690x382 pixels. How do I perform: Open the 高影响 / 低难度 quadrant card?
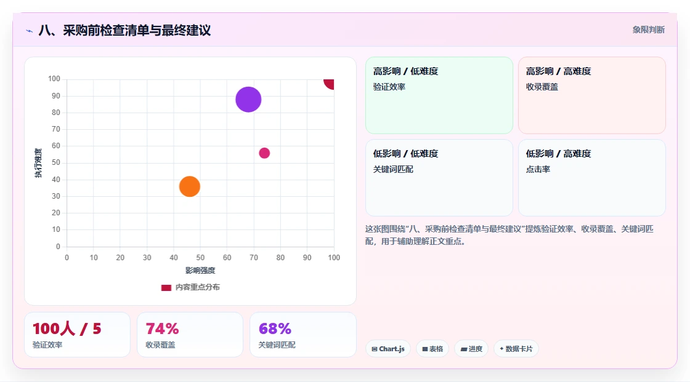[439, 95]
